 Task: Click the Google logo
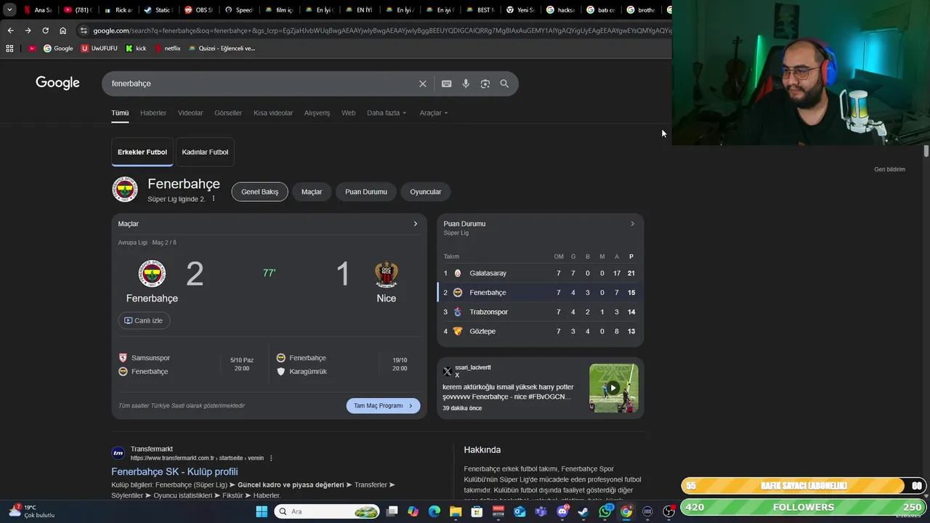click(x=57, y=83)
